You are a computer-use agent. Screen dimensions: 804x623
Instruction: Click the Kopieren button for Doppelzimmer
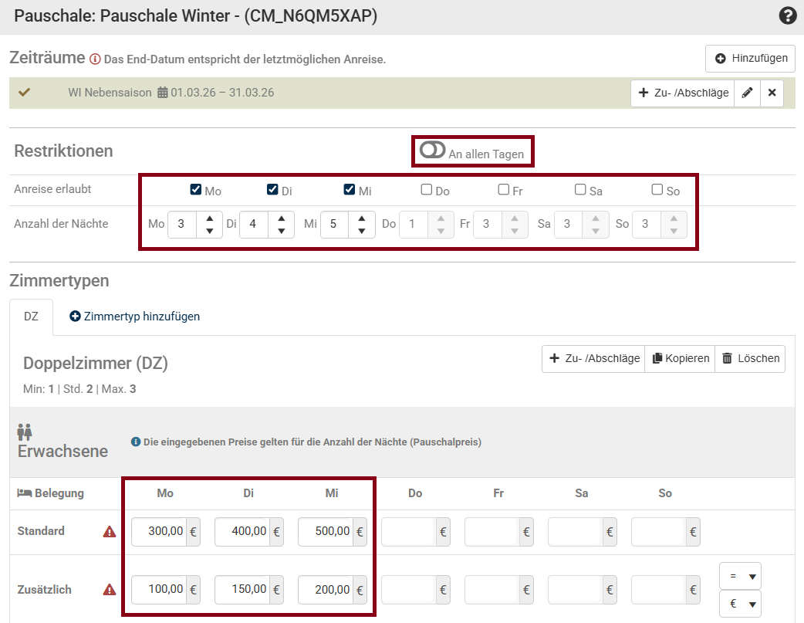680,359
